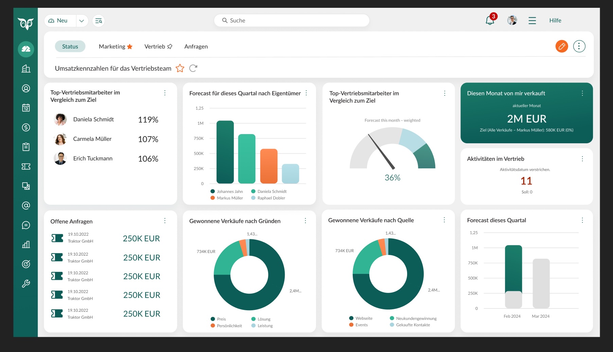The width and height of the screenshot is (613, 352).
Task: Select the contacts icon in the sidebar
Action: click(x=26, y=88)
